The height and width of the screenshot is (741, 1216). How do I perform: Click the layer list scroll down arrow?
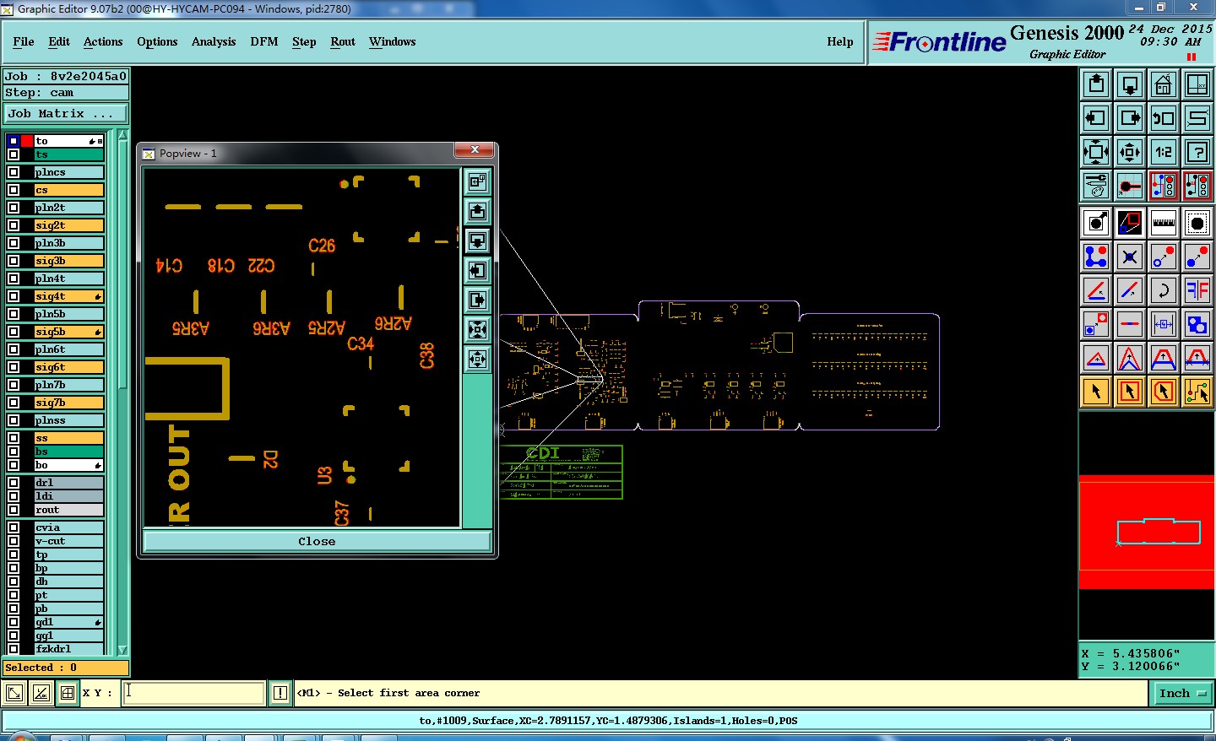[122, 650]
